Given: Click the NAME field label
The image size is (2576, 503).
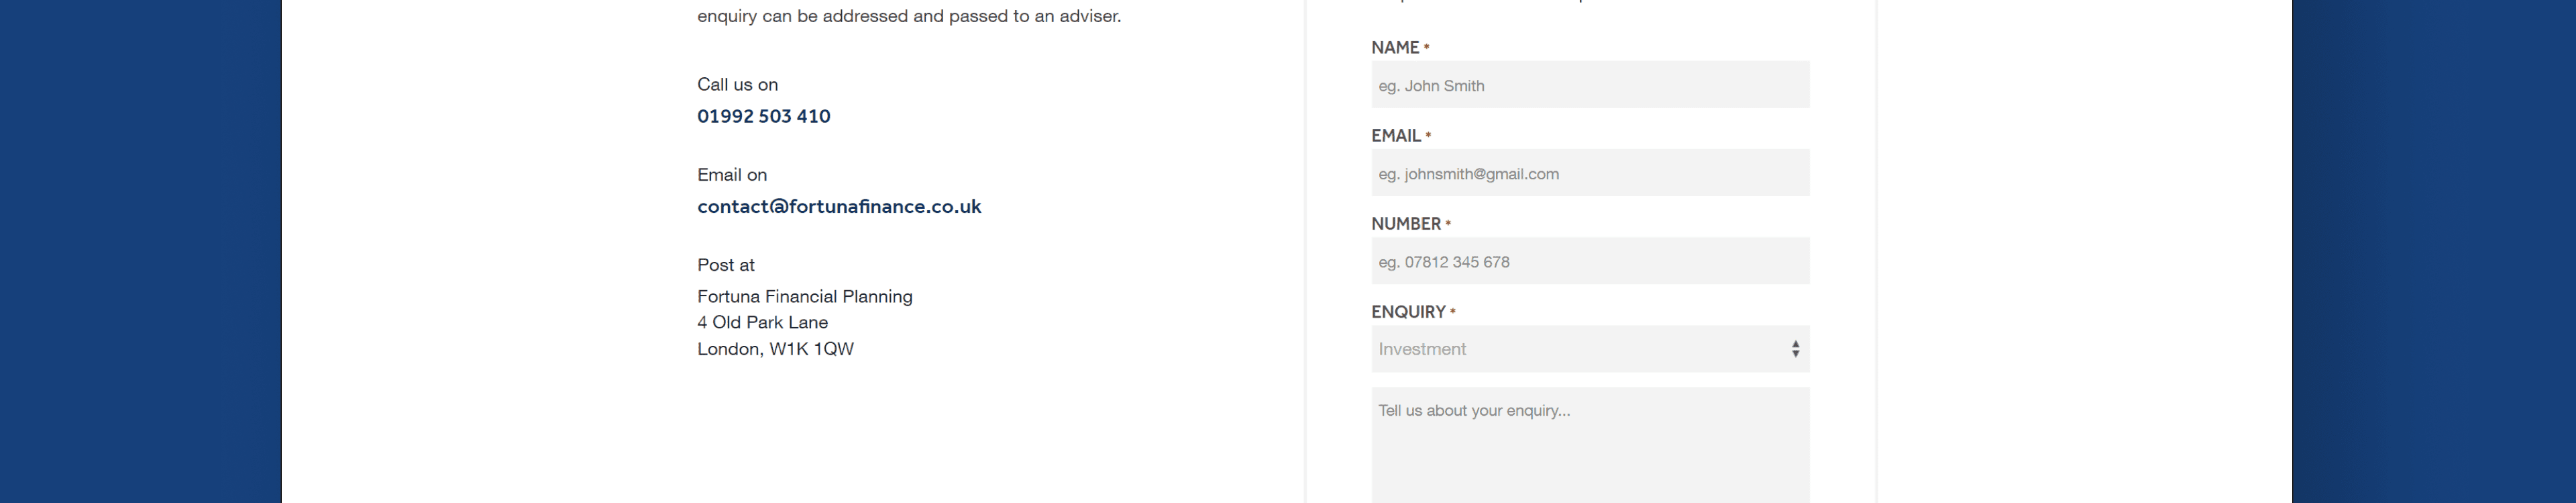Looking at the screenshot, I should coord(1395,48).
